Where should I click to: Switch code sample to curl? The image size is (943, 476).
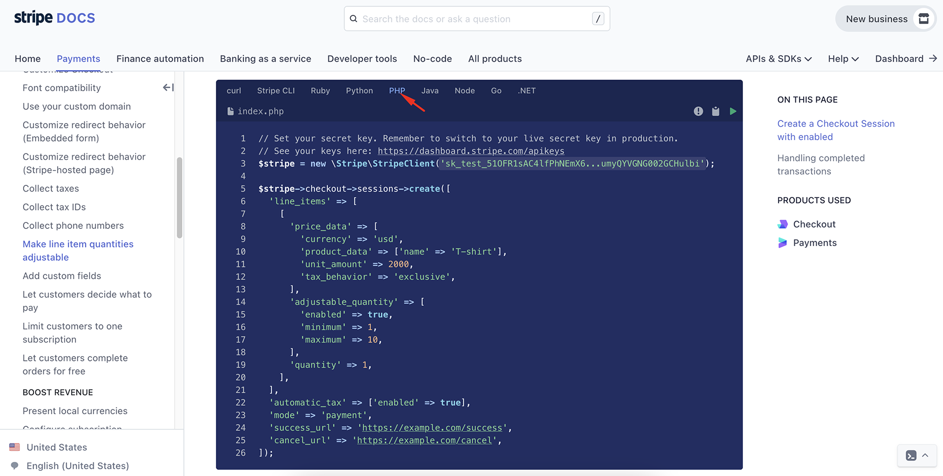click(x=234, y=91)
